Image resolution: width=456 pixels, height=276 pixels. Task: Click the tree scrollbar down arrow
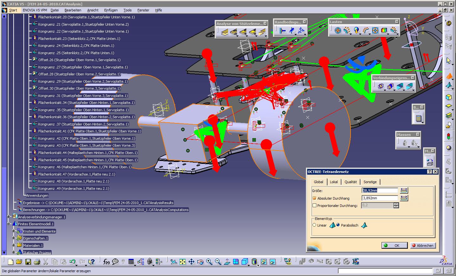pyautogui.click(x=4, y=253)
